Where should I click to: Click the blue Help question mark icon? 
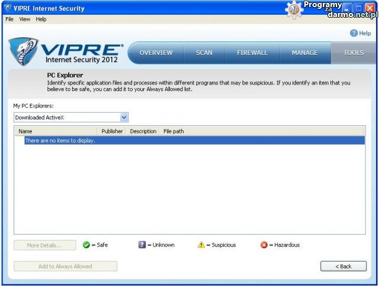354,33
